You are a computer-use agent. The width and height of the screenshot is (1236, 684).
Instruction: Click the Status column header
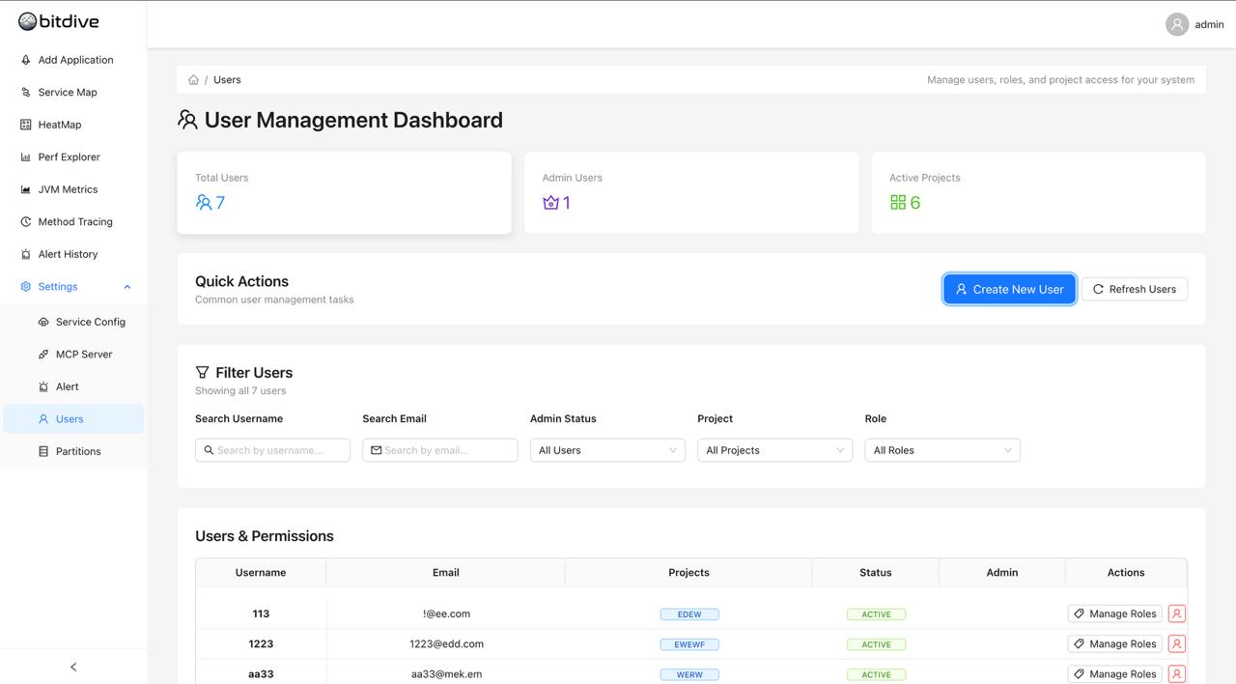coord(876,572)
